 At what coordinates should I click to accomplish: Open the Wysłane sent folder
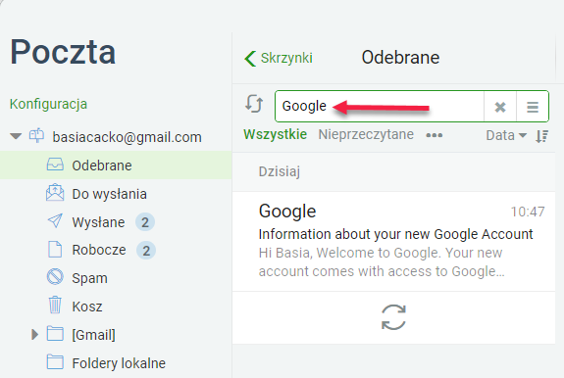coord(98,222)
